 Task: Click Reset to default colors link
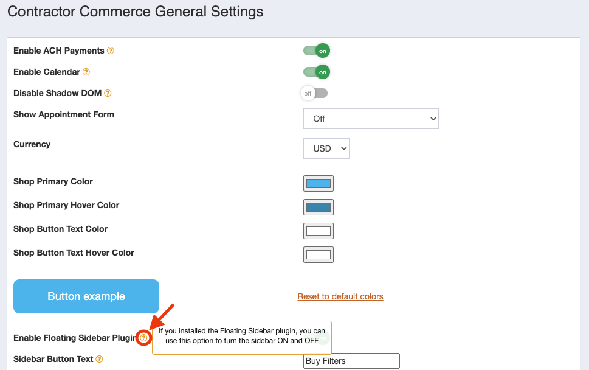[x=340, y=297]
